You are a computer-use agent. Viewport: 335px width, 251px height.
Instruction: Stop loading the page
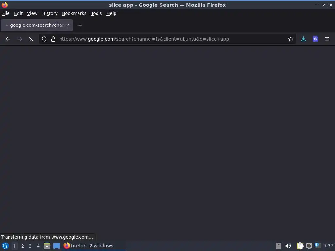point(31,39)
